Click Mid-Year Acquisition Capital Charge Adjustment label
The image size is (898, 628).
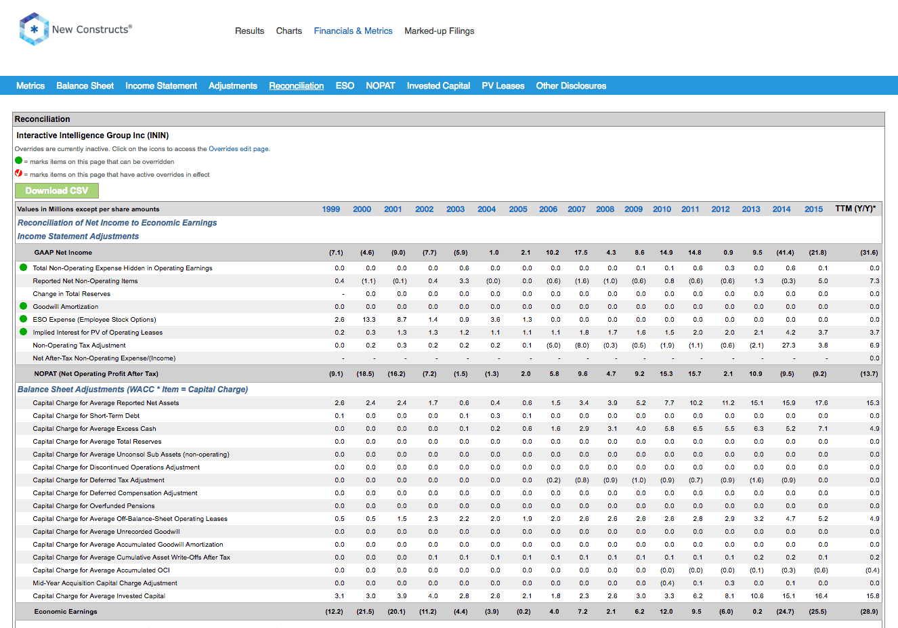click(x=105, y=583)
